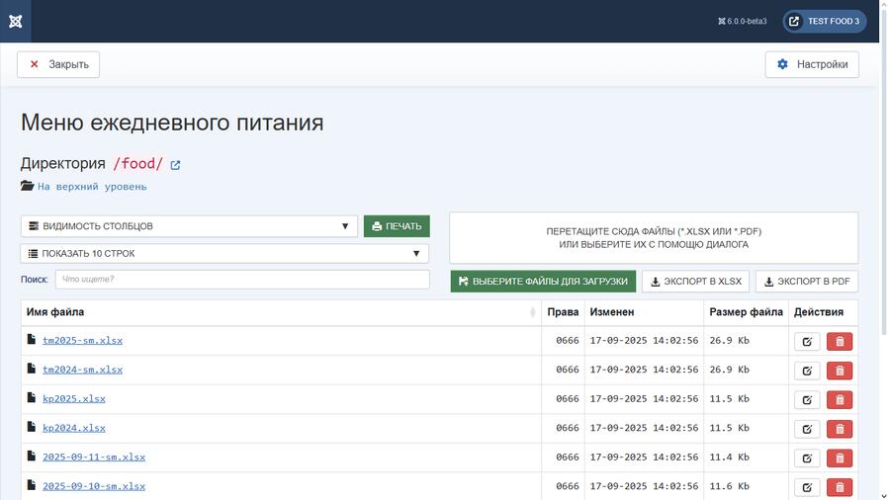Sort by the Изменен column header
The height and width of the screenshot is (500, 889).
644,312
